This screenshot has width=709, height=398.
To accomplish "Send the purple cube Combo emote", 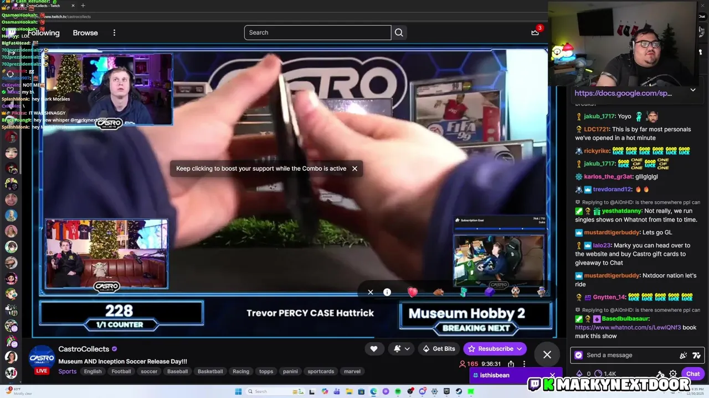I will click(x=490, y=291).
